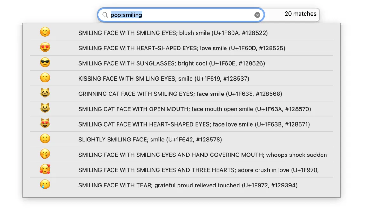Choose the GRINNING CAT FACE result description

point(180,94)
